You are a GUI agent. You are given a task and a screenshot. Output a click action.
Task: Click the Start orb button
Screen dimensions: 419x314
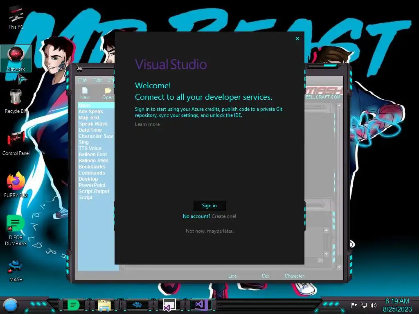tap(11, 305)
